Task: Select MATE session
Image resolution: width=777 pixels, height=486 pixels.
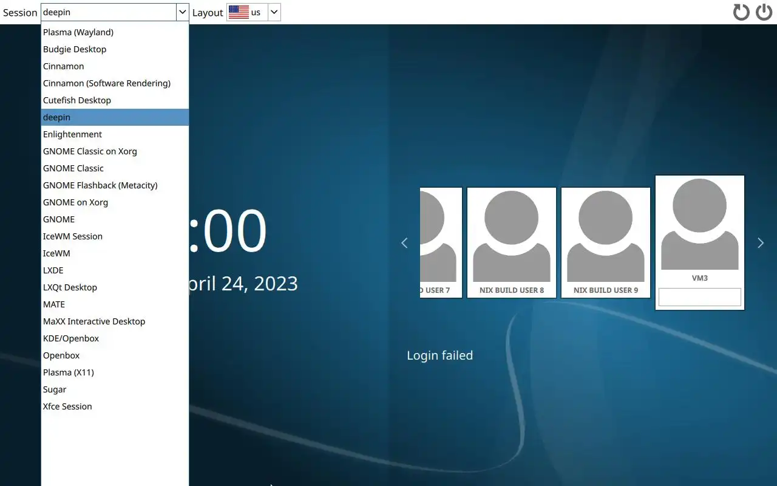Action: [115, 304]
